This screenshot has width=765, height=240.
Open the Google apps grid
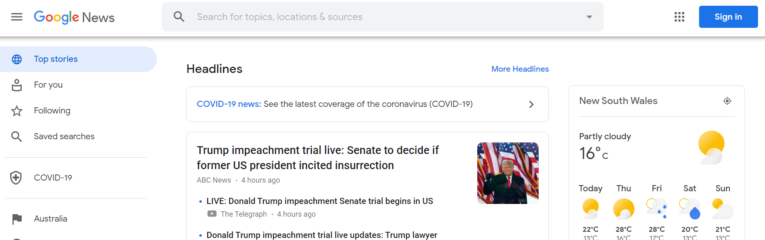tap(679, 17)
